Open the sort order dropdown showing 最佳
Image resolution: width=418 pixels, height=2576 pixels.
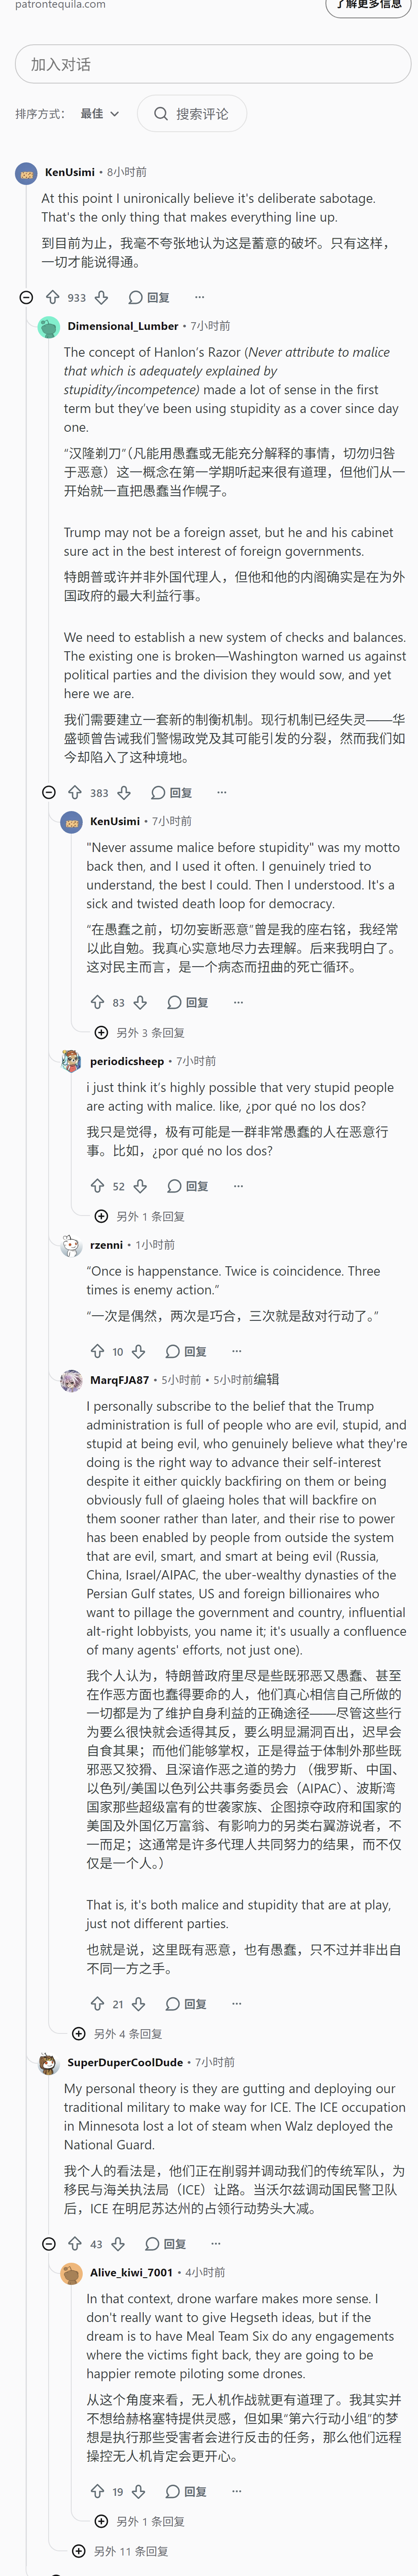click(100, 114)
